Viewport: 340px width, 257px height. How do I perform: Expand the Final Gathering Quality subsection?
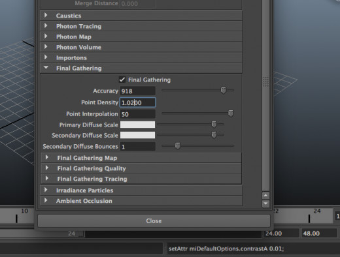(x=141, y=168)
